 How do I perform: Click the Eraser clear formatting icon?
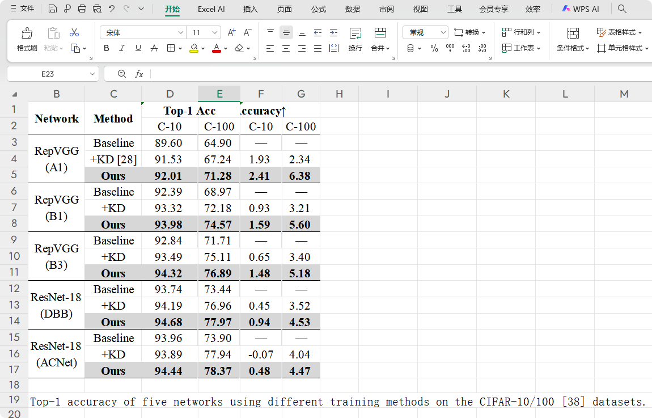coord(239,48)
